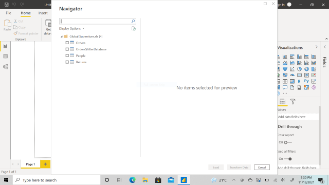Check the Returns table checkbox

67,62
